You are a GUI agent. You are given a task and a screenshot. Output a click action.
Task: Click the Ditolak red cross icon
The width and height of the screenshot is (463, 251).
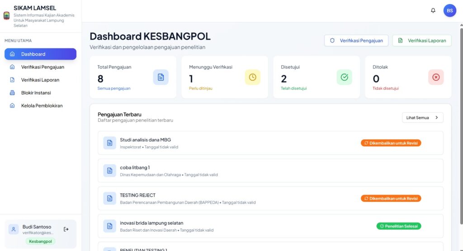(436, 77)
